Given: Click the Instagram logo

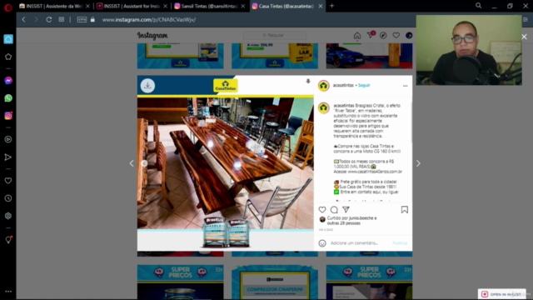Looking at the screenshot, I should pyautogui.click(x=152, y=35).
